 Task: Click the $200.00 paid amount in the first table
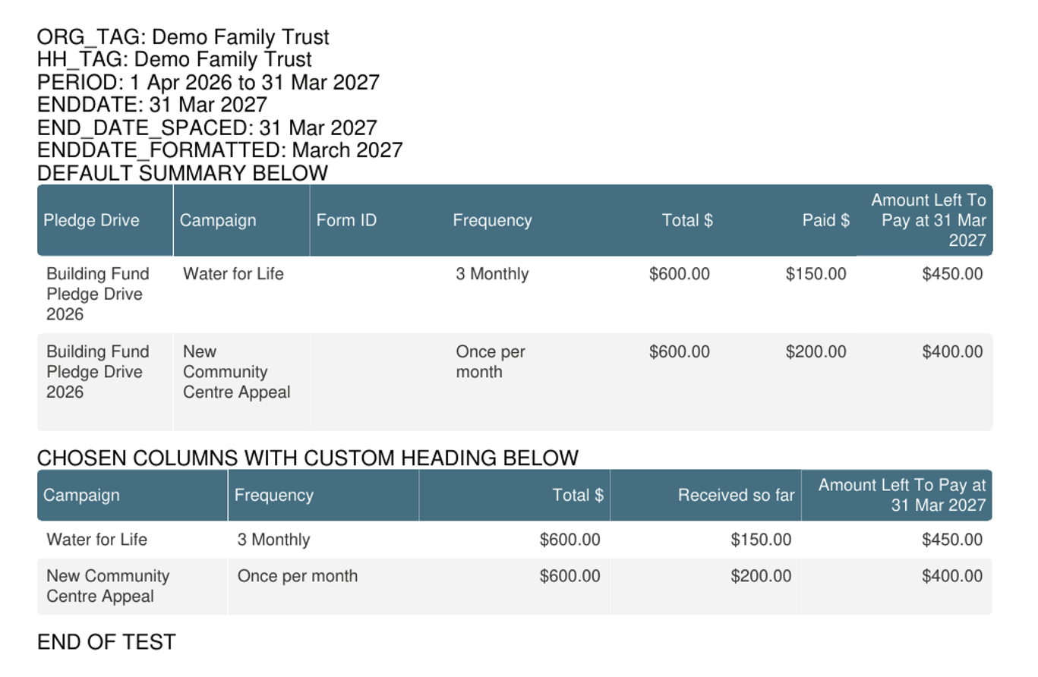tap(816, 352)
